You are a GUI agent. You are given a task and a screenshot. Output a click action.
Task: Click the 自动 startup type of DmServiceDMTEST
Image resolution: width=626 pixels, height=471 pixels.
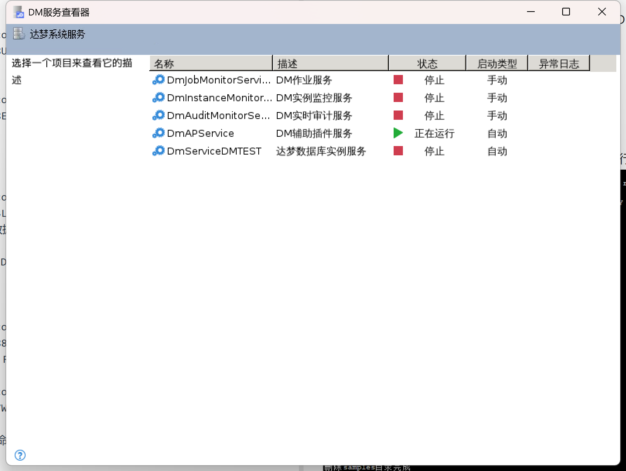coord(497,151)
